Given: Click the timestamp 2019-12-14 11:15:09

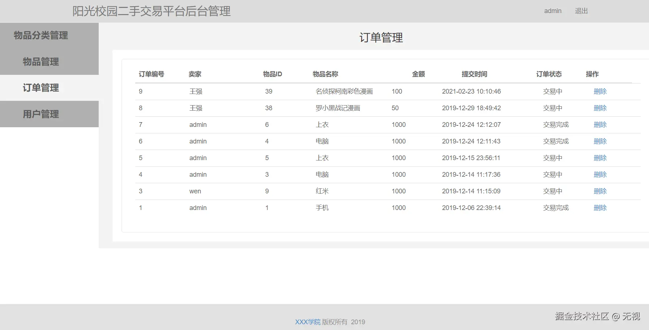Looking at the screenshot, I should [x=471, y=191].
